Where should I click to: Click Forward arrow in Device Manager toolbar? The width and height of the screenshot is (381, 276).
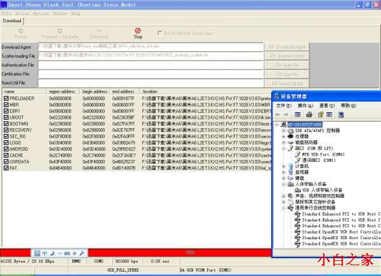286,114
